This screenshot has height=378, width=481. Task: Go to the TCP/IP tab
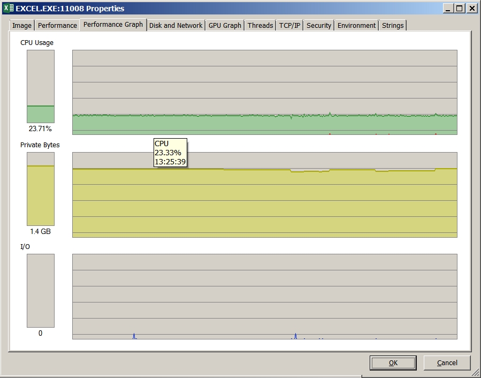point(289,26)
